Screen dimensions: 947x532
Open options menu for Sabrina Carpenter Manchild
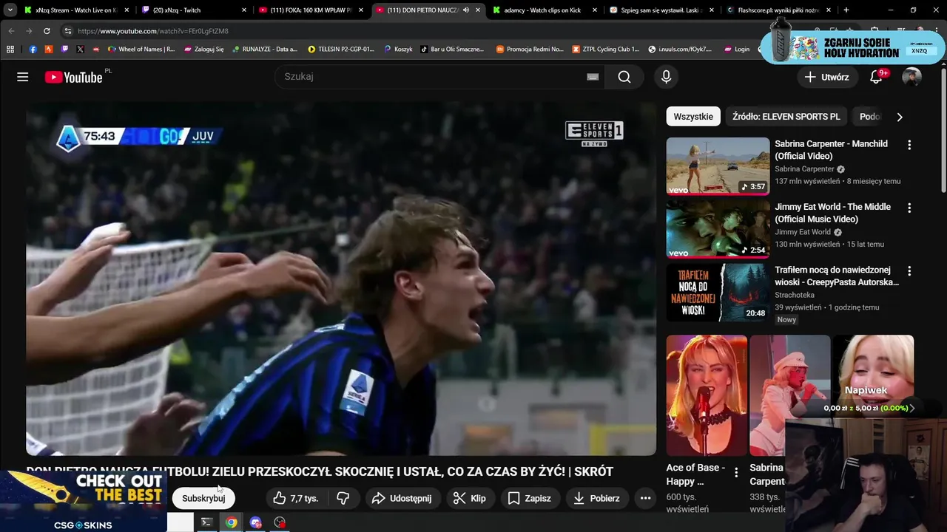point(909,145)
